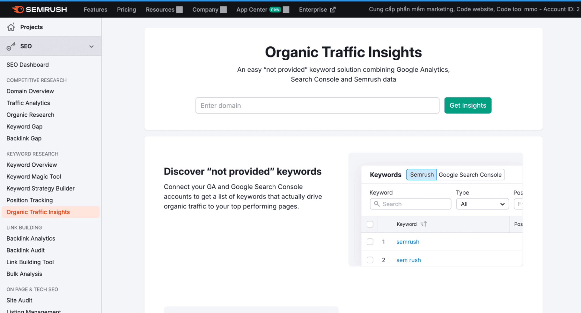Open the Features menu
The width and height of the screenshot is (581, 313).
coord(95,10)
